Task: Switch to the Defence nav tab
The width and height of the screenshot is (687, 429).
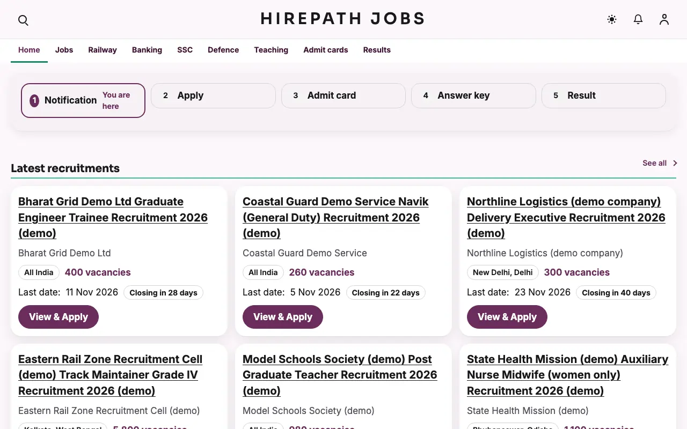Action: (x=223, y=50)
